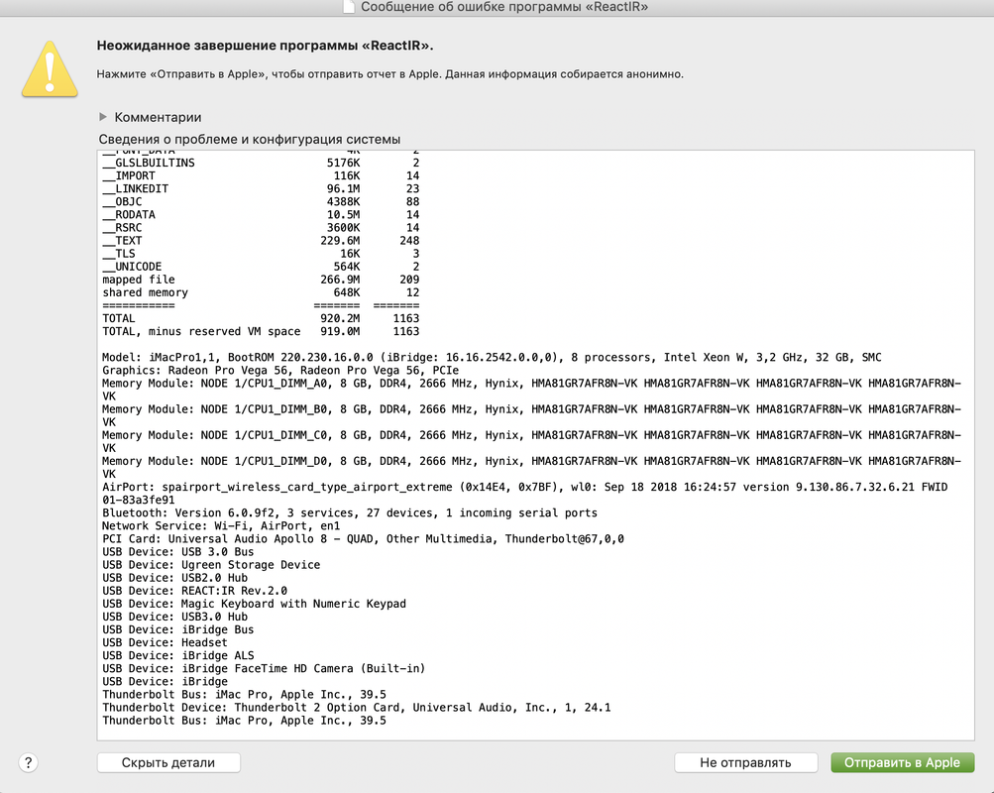Viewport: 994px width, 793px height.
Task: Click the Комментарии label
Action: [x=158, y=117]
